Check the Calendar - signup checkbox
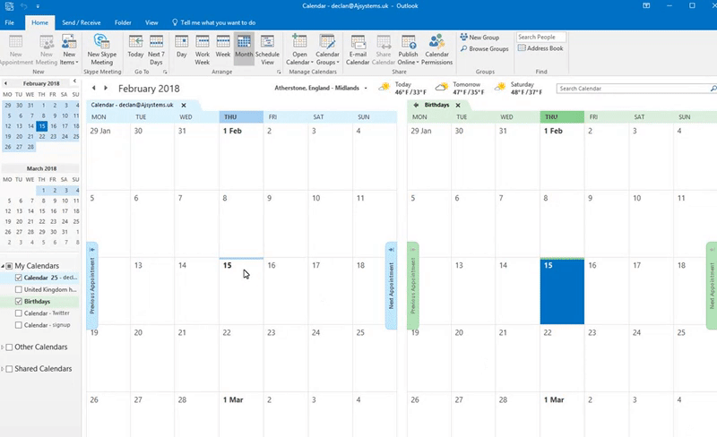Viewport: 717px width, 437px height. coord(18,325)
